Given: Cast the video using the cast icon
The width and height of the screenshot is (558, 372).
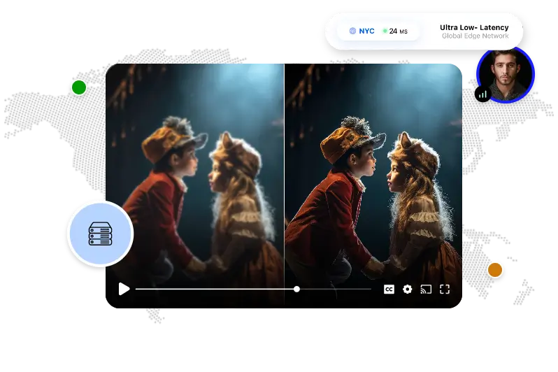Looking at the screenshot, I should tap(426, 289).
